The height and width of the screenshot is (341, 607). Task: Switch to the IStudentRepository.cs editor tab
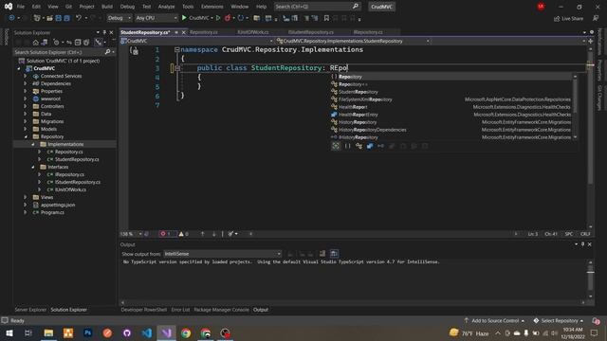coord(311,32)
